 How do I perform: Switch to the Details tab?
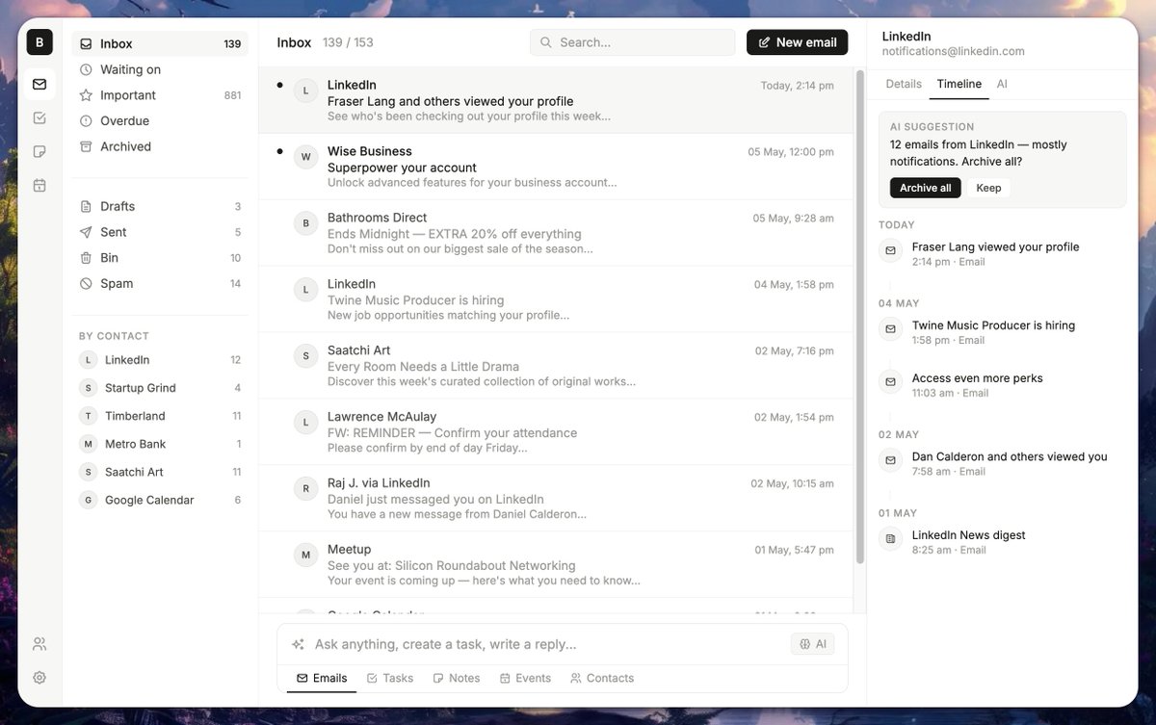tap(904, 84)
